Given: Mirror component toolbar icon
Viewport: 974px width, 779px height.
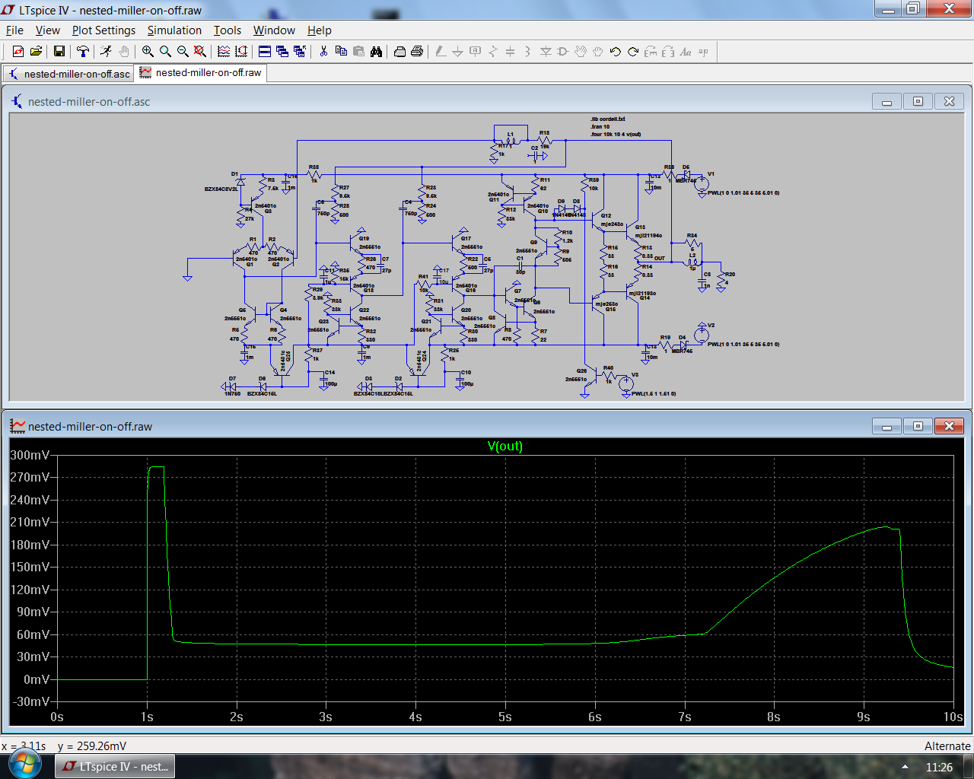Looking at the screenshot, I should [x=668, y=52].
